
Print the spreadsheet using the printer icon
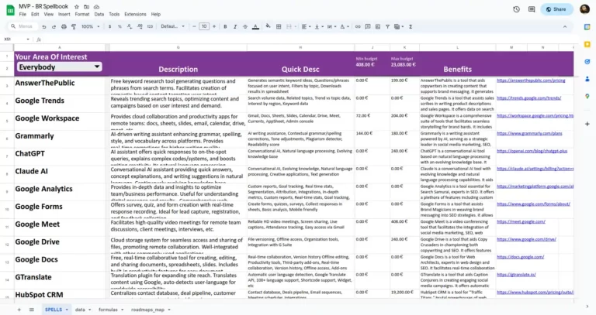(x=64, y=26)
